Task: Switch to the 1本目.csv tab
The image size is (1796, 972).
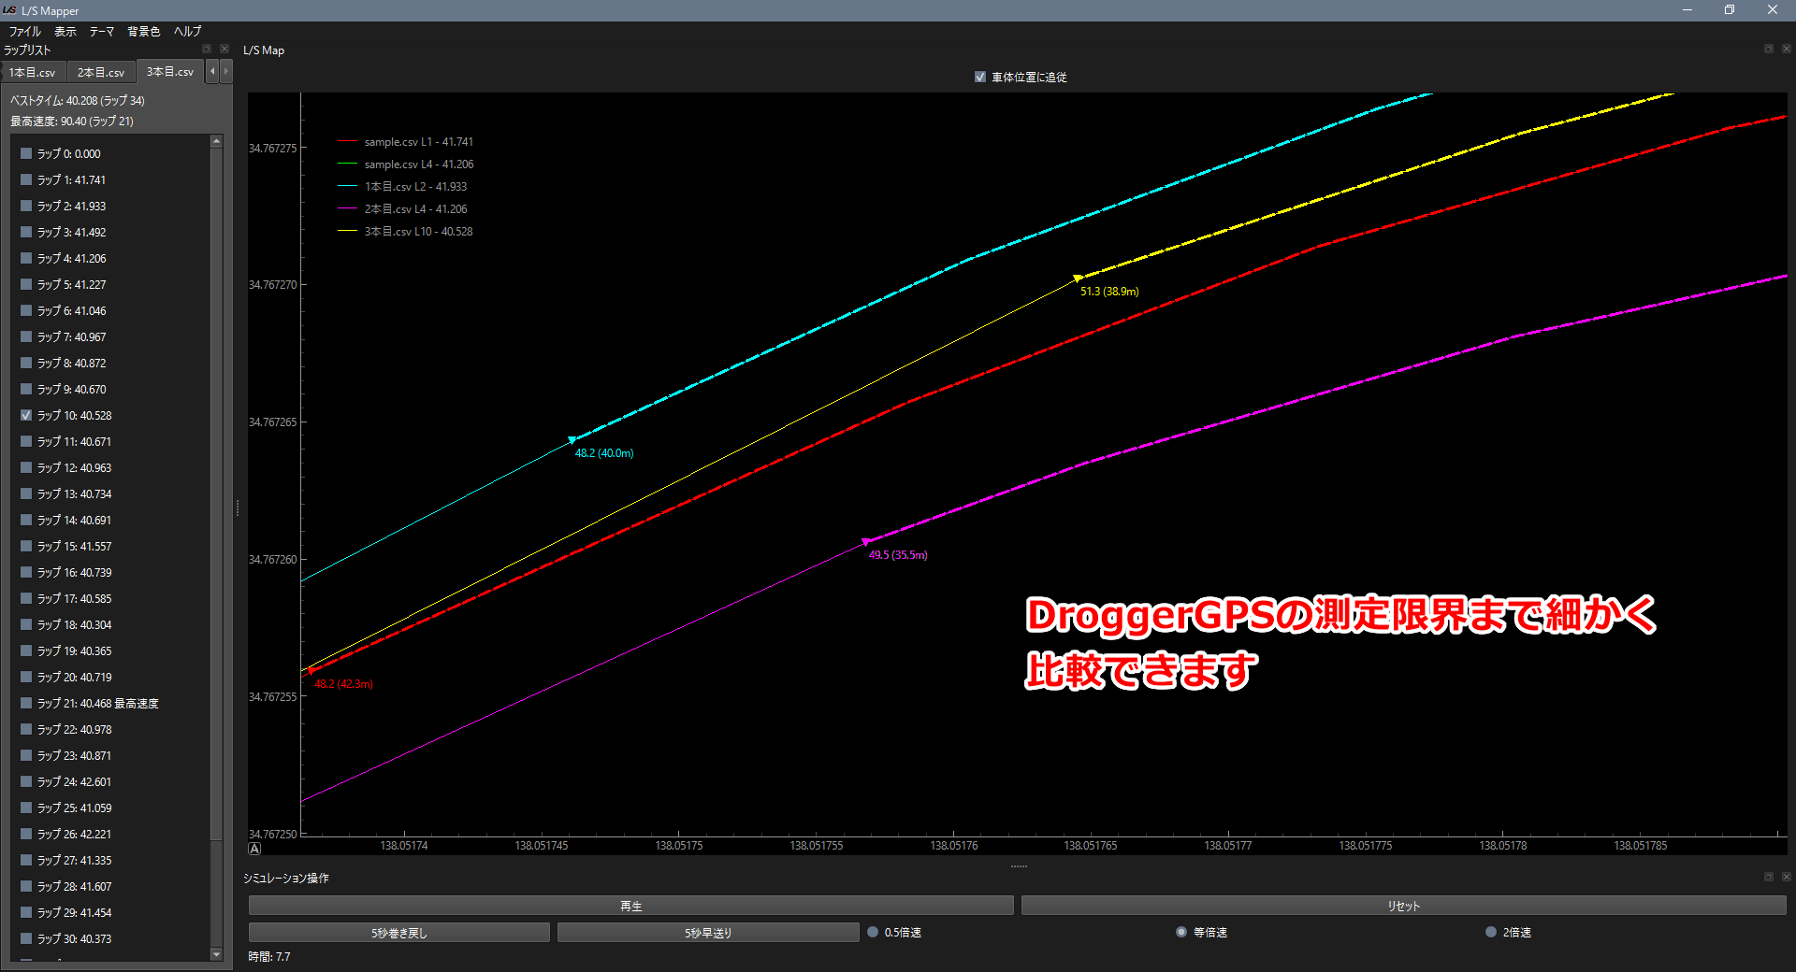Action: click(x=33, y=72)
